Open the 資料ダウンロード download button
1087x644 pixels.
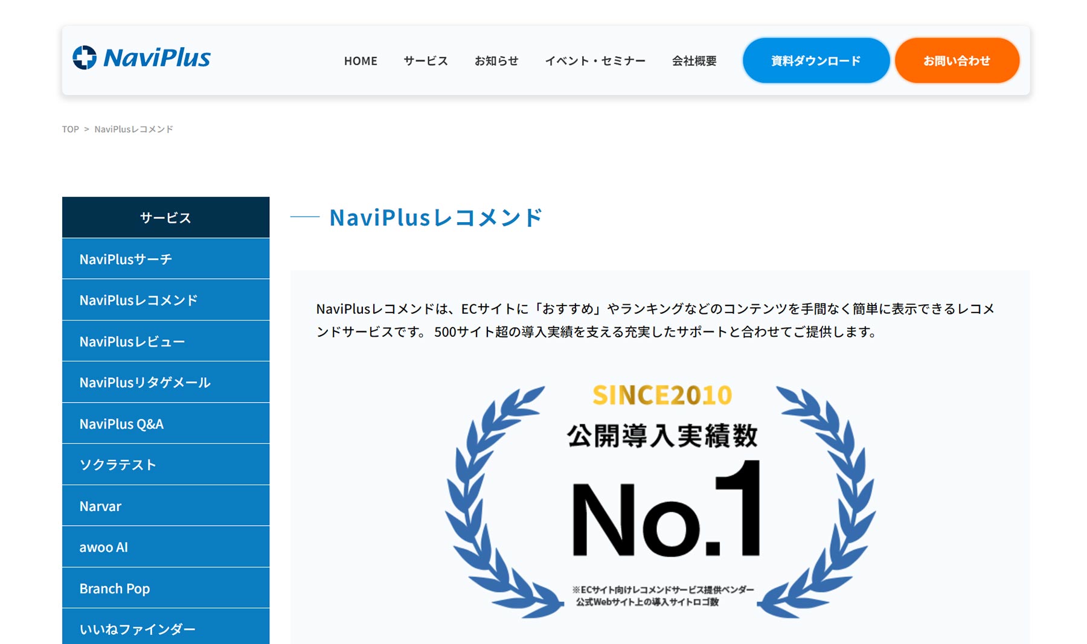815,60
